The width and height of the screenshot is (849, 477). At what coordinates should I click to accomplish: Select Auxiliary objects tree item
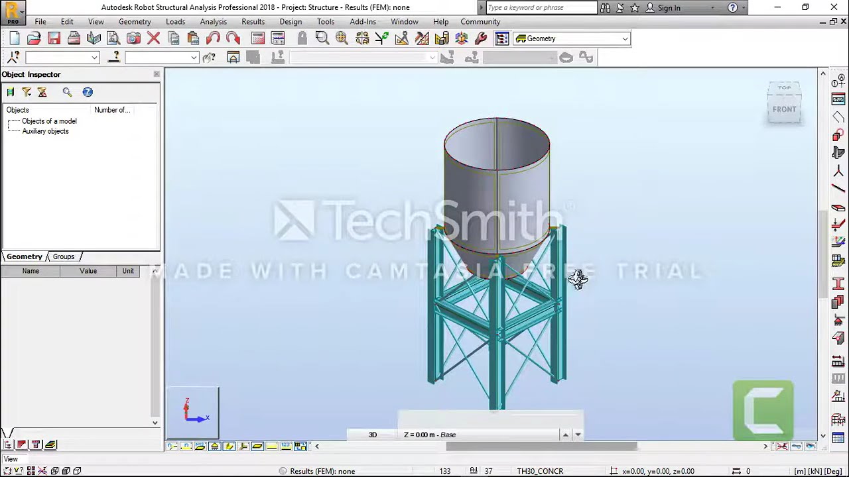point(45,131)
